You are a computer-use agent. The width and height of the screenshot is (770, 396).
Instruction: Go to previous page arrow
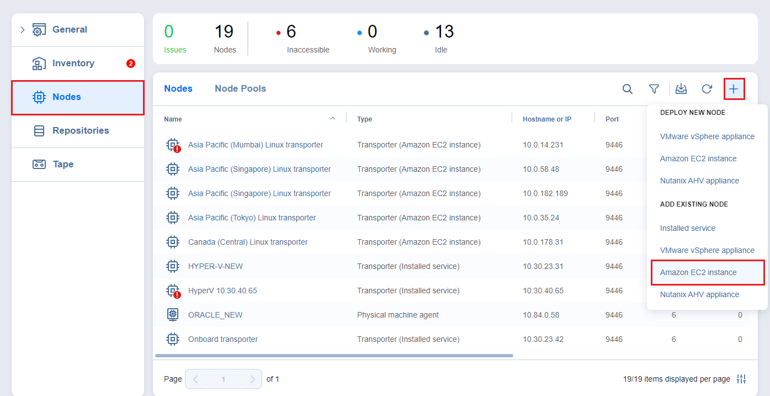(195, 379)
